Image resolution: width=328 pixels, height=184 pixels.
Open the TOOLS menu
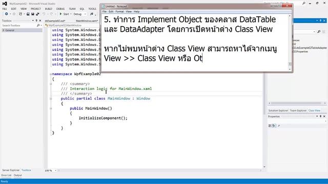92,9
